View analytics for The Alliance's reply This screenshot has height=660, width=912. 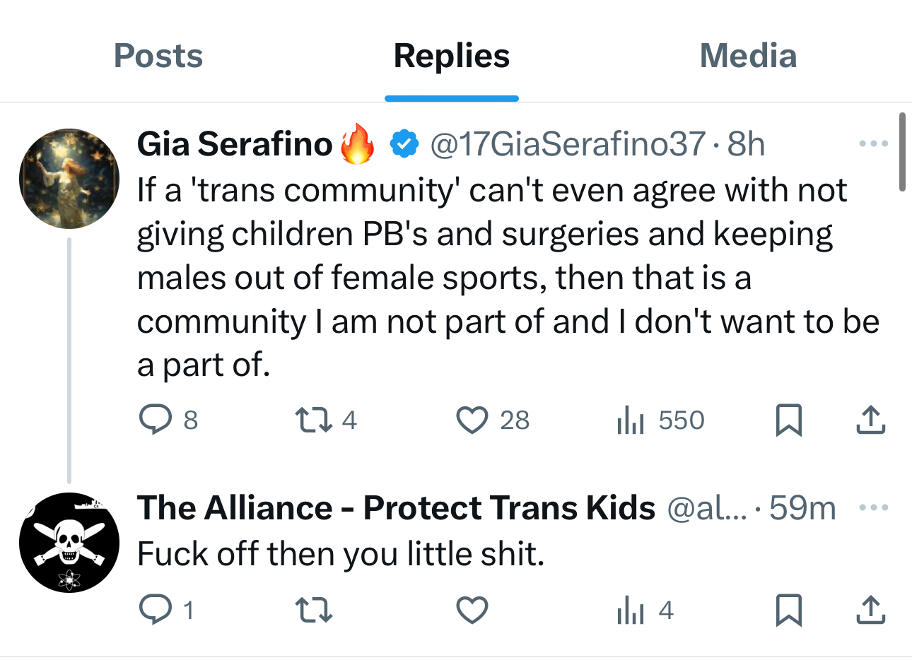coord(631,610)
